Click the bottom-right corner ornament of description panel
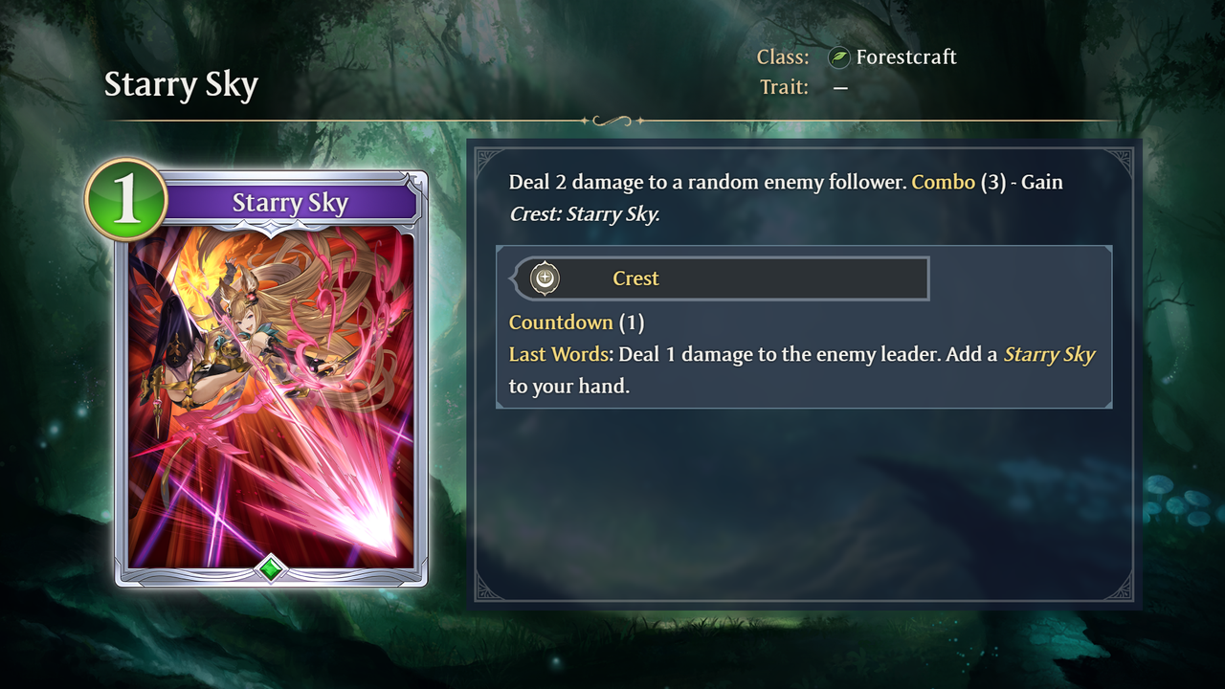1225x689 pixels. 1117,586
